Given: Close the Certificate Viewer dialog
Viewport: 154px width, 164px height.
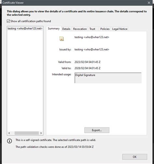Looking at the screenshot, I should [149, 3].
